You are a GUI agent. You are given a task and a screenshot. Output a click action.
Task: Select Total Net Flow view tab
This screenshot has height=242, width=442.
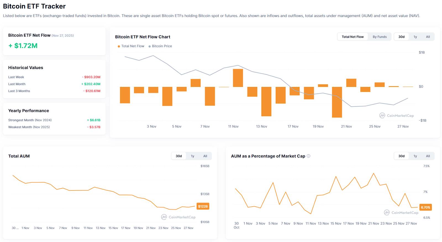click(352, 37)
